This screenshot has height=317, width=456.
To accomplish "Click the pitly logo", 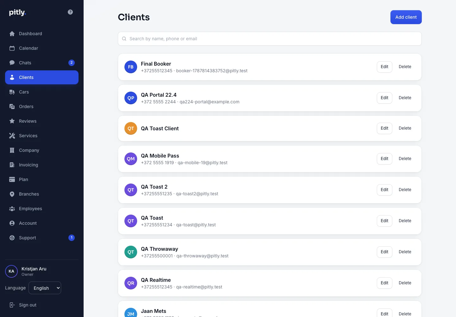I will (x=17, y=12).
